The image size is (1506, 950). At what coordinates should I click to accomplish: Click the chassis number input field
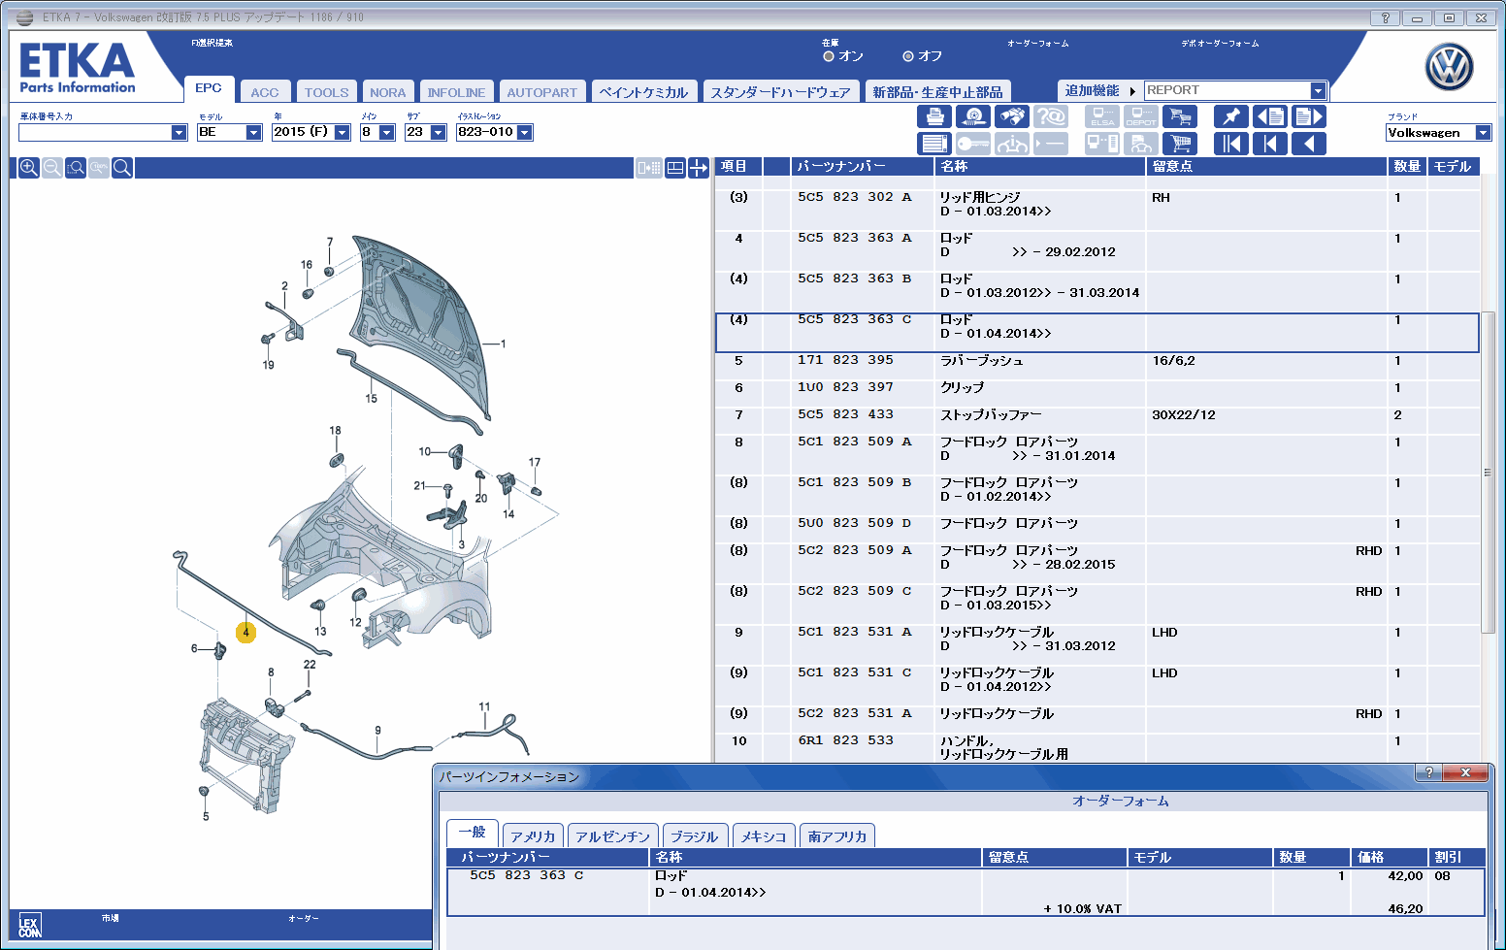[94, 133]
